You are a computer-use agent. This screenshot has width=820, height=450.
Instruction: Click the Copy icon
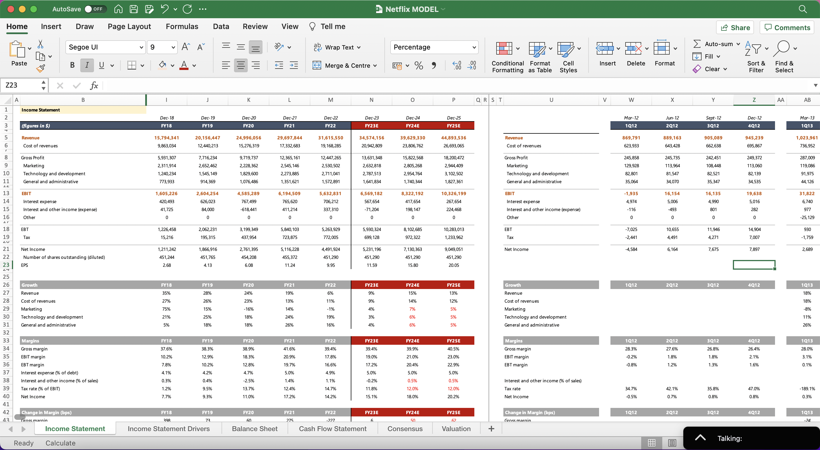pos(40,57)
